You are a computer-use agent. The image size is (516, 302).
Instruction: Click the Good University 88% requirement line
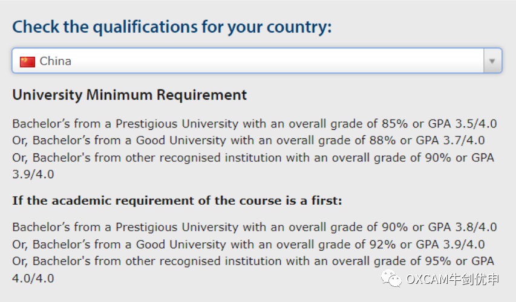tap(249, 141)
